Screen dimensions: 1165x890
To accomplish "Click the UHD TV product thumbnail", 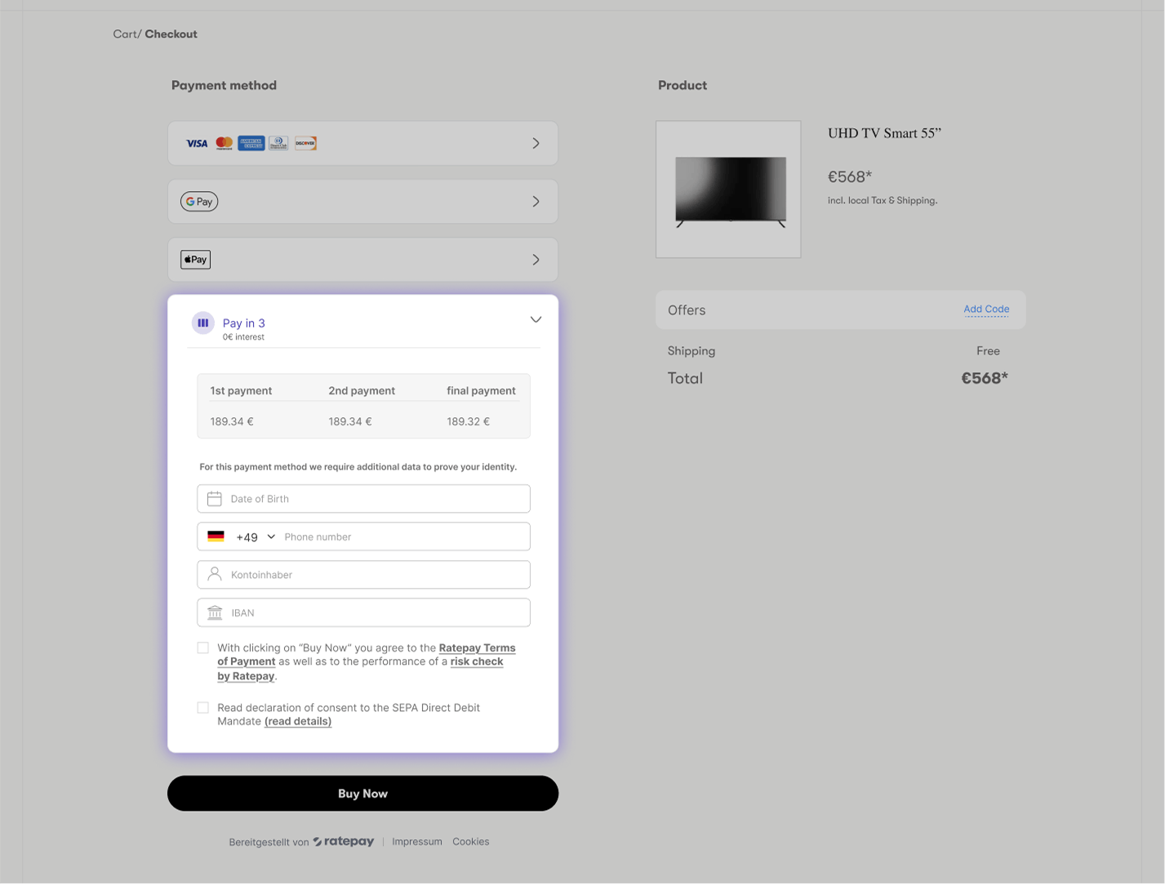I will coord(728,189).
